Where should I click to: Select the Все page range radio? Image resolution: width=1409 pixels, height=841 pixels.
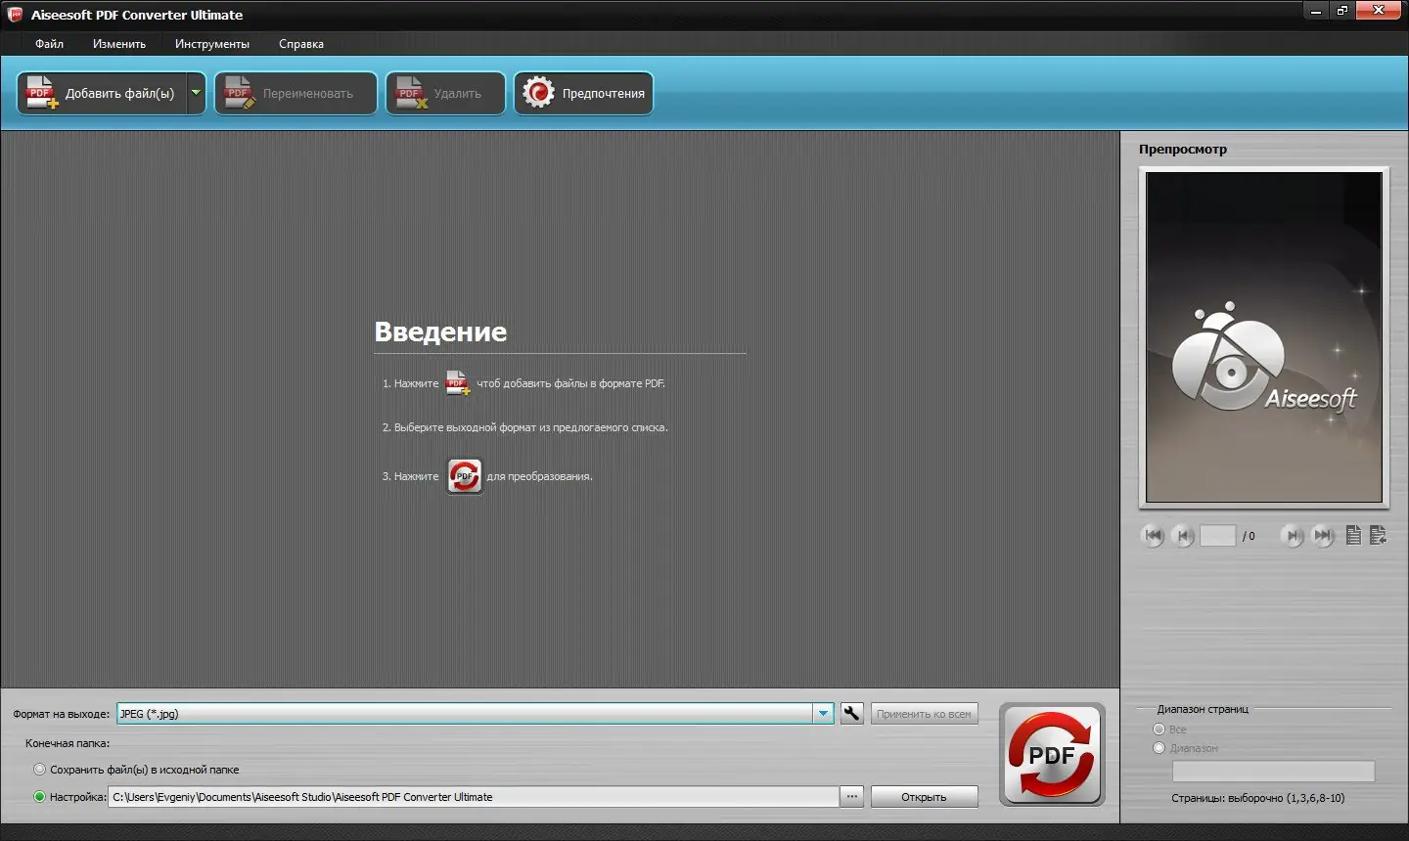(x=1159, y=730)
